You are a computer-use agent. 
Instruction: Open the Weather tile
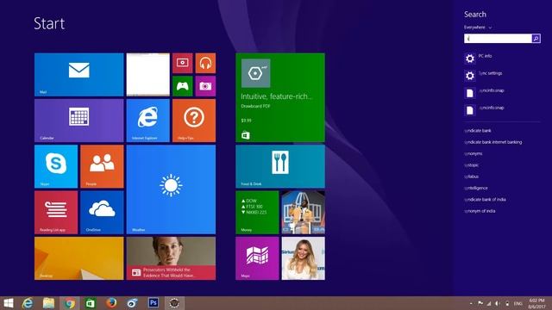pyautogui.click(x=171, y=189)
